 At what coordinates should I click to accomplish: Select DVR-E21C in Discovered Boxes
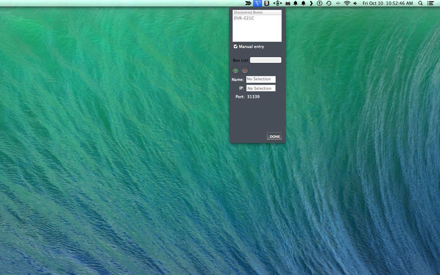click(244, 18)
